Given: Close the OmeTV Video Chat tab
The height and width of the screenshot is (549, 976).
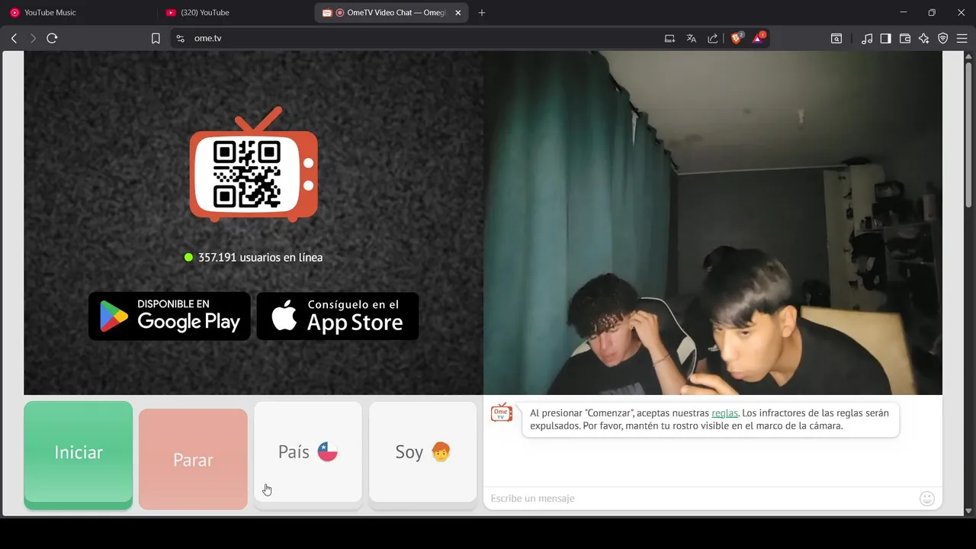Looking at the screenshot, I should pos(458,12).
